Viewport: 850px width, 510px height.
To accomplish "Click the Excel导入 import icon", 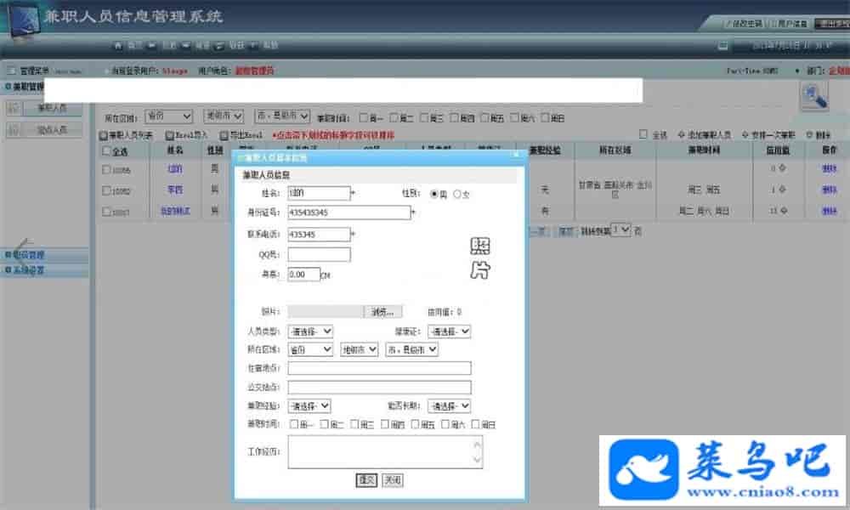I will pyautogui.click(x=169, y=135).
